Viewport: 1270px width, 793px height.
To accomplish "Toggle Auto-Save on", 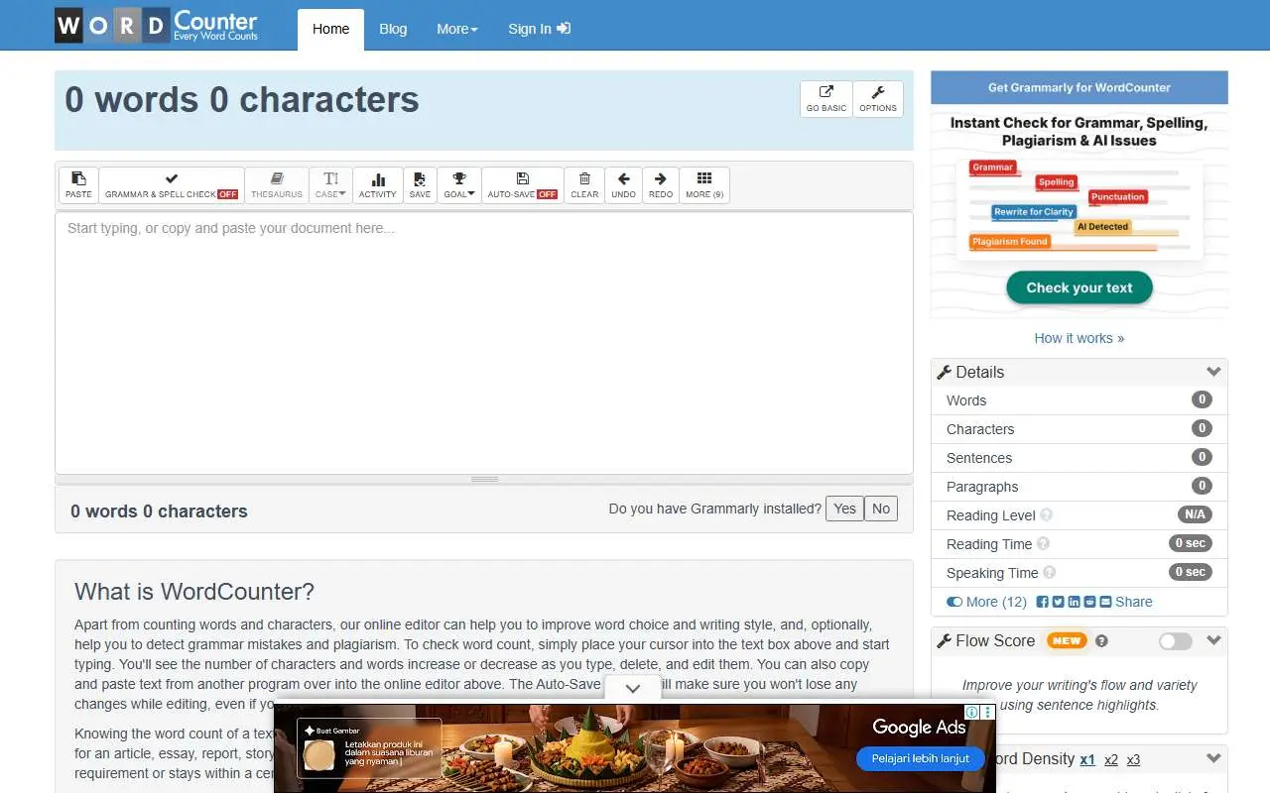I will coord(522,185).
